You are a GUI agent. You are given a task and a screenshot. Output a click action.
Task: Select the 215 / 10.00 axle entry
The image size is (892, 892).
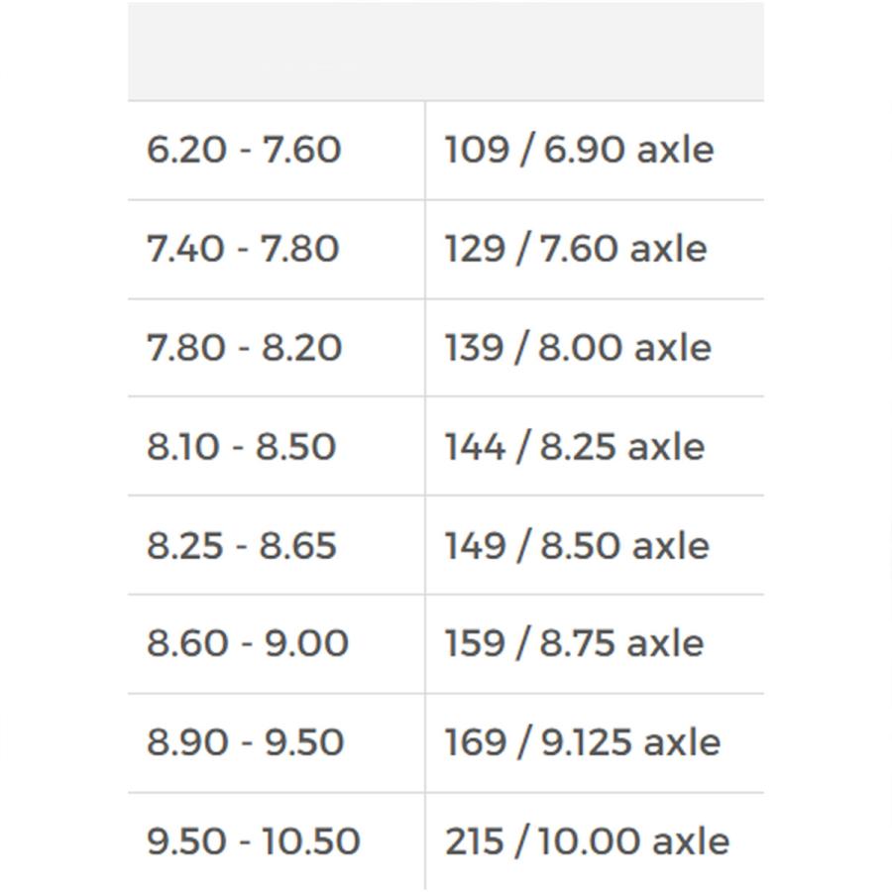(x=587, y=841)
